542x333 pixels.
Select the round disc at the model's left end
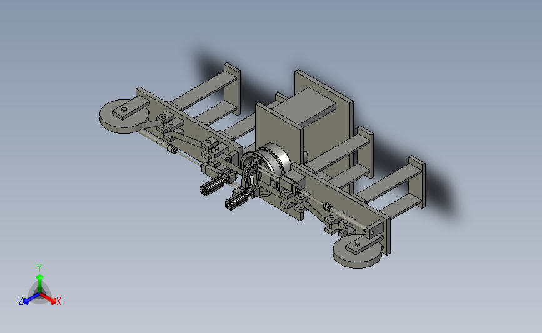[124, 116]
